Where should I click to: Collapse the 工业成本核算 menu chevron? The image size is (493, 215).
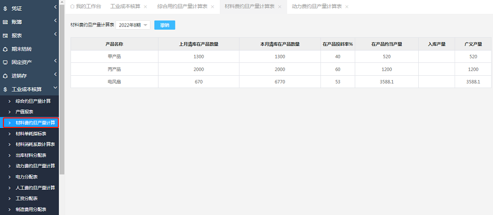pyautogui.click(x=55, y=88)
